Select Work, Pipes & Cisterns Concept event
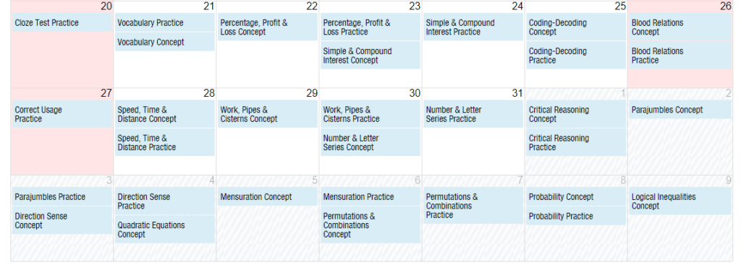This screenshot has height=265, width=741. tap(267, 114)
